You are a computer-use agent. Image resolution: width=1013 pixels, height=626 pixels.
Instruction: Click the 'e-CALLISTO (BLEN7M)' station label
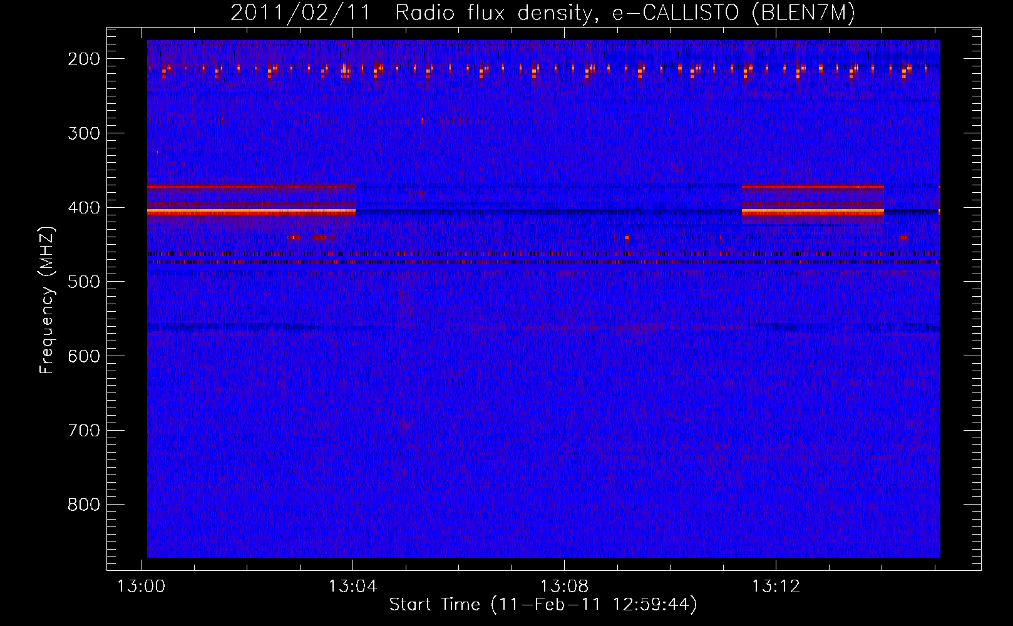(x=733, y=13)
